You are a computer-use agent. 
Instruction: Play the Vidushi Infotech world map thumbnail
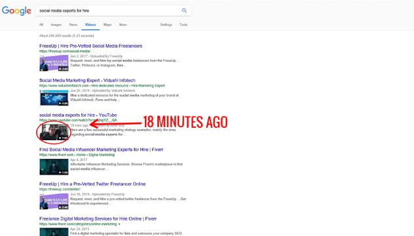pyautogui.click(x=54, y=98)
